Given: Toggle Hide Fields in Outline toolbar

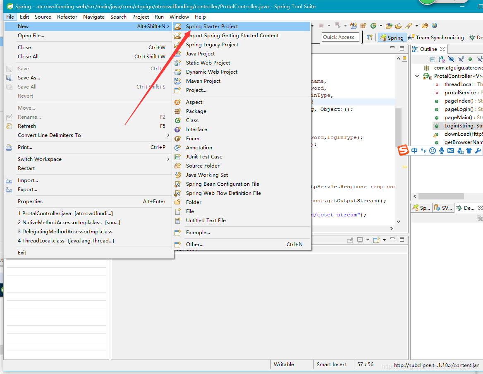Looking at the screenshot, I should (x=451, y=59).
